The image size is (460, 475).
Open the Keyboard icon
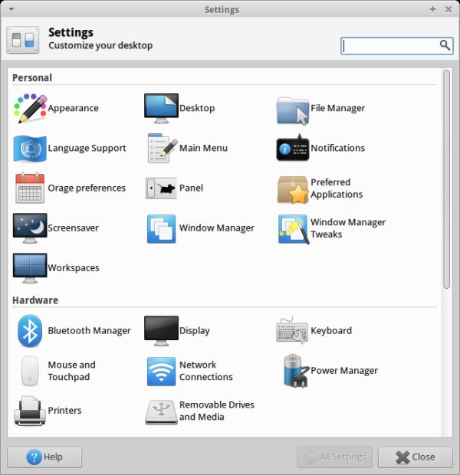click(292, 330)
